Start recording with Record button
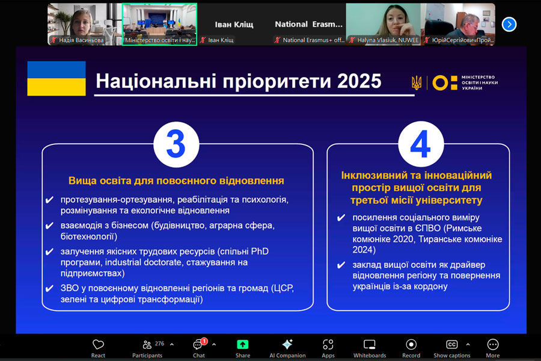 pos(411,348)
